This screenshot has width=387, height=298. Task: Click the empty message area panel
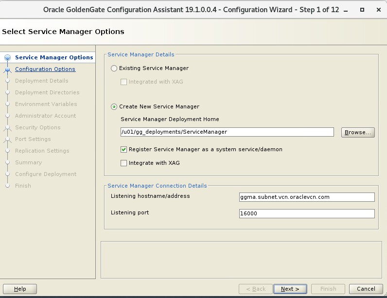click(x=241, y=260)
